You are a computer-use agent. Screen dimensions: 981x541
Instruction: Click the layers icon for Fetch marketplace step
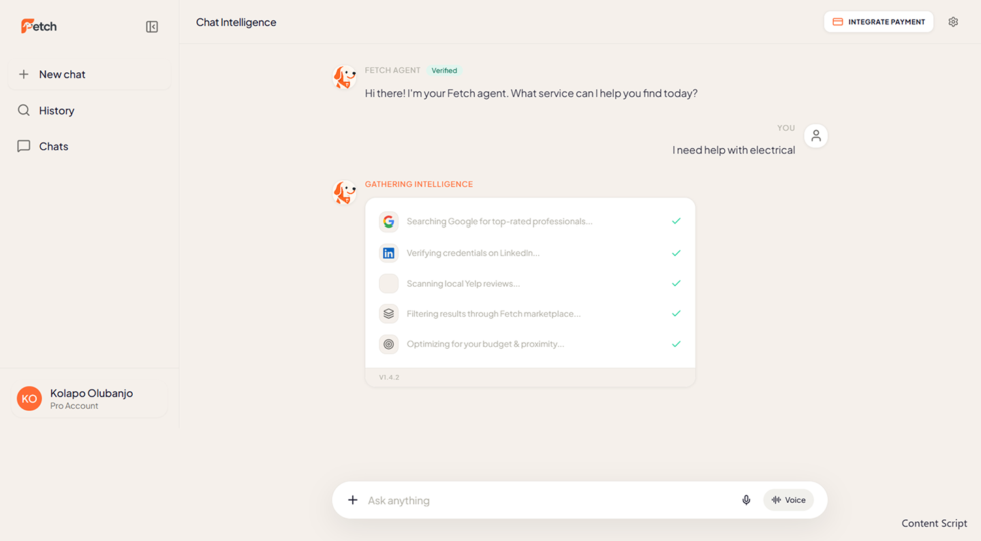click(x=389, y=313)
